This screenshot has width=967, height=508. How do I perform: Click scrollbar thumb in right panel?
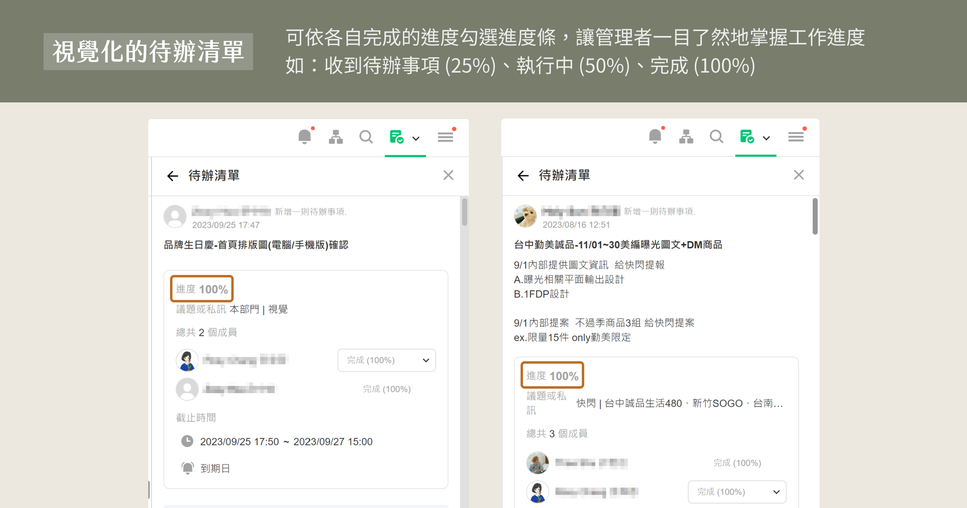(815, 216)
